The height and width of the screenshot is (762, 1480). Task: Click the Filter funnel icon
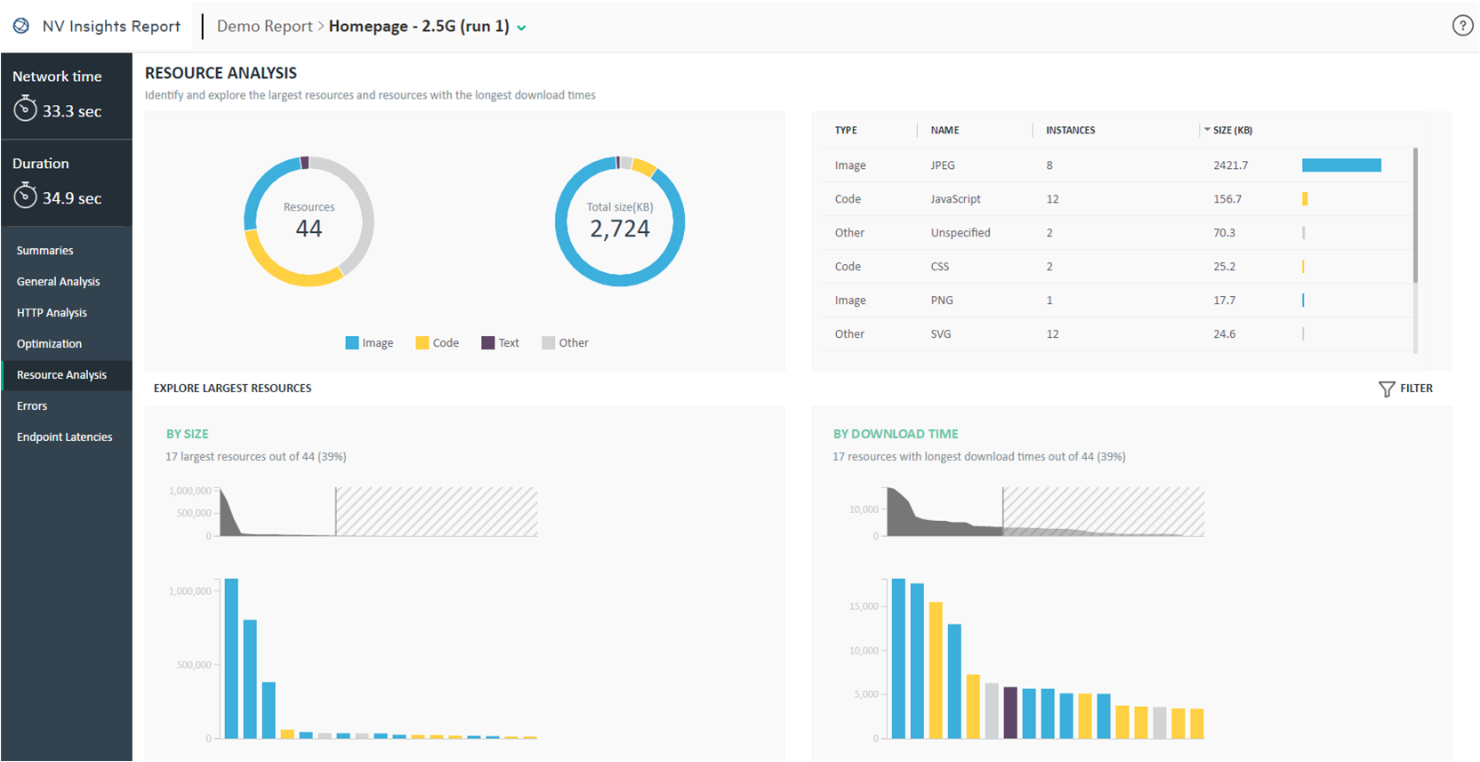[x=1386, y=389]
